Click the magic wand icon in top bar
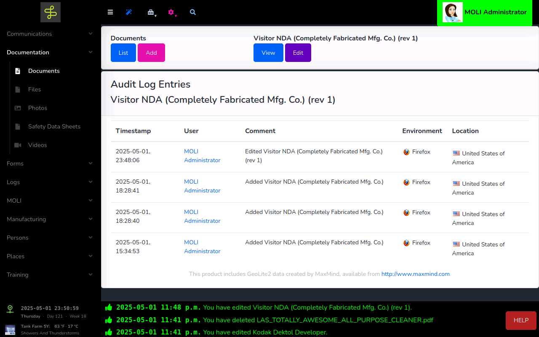Image resolution: width=539 pixels, height=337 pixels. coord(129,12)
